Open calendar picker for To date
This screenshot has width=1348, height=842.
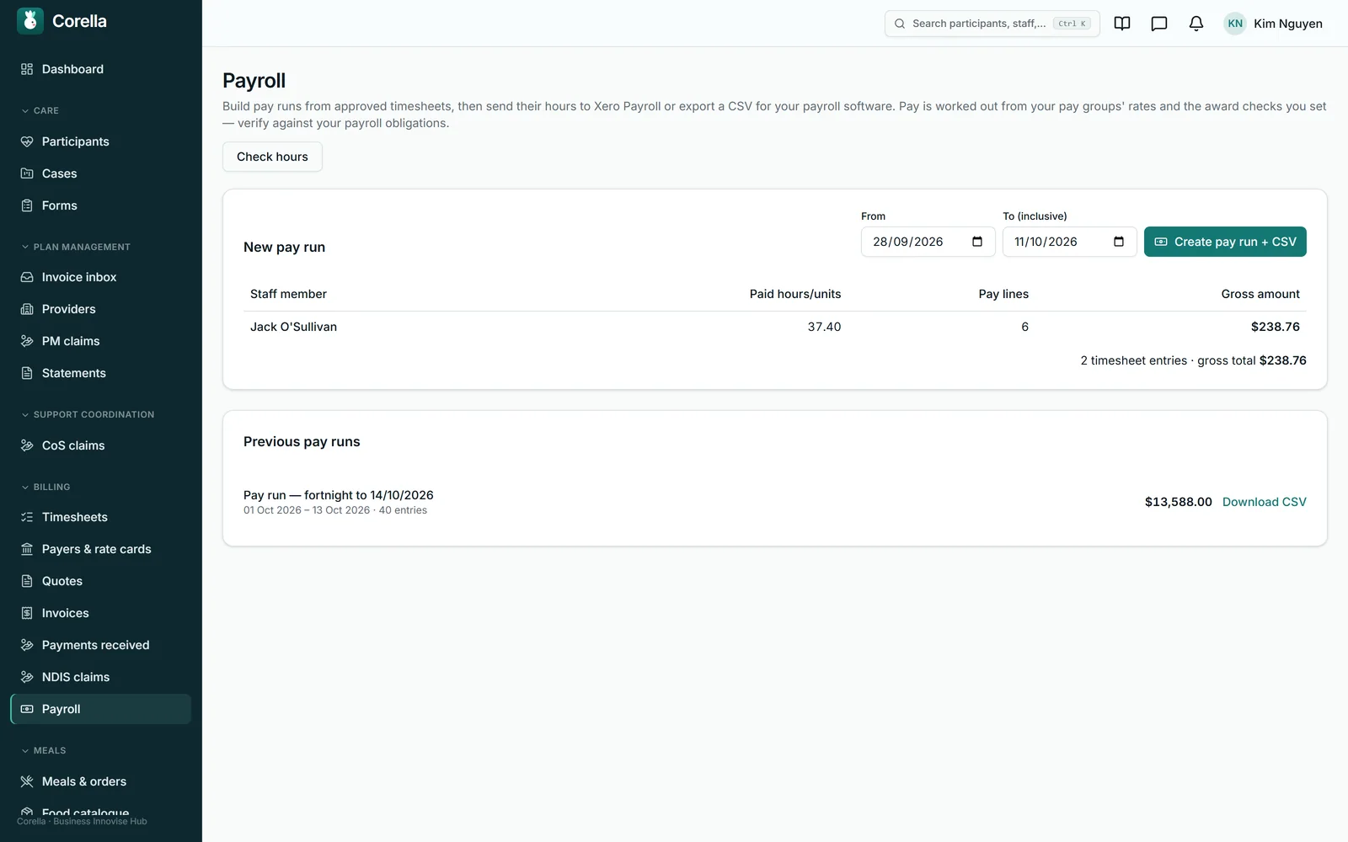[x=1119, y=242]
